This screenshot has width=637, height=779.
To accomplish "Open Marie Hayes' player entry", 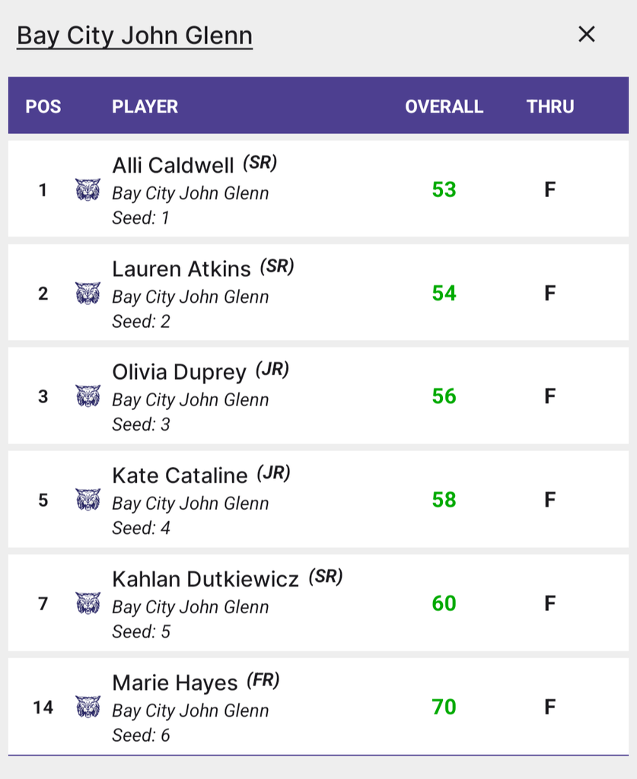I will click(x=175, y=683).
